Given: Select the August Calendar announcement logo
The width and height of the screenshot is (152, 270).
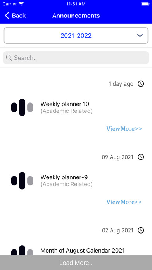Looking at the screenshot, I should [x=22, y=250].
